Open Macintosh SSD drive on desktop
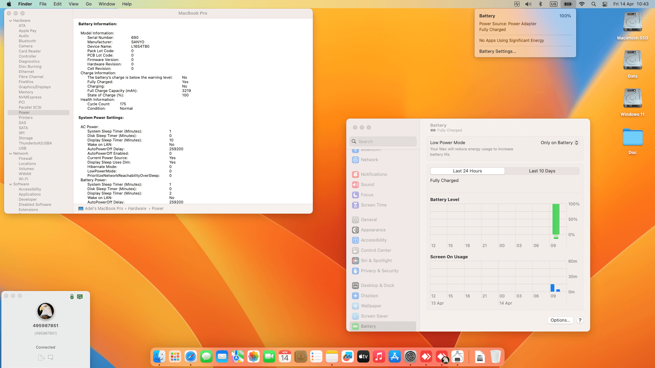Image resolution: width=655 pixels, height=368 pixels. [x=632, y=23]
